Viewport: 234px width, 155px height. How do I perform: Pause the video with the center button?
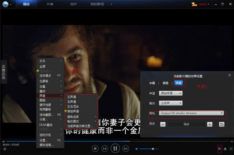[x=115, y=148]
